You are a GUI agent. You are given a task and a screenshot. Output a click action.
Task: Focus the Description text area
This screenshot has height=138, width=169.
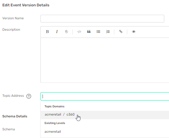(104, 60)
